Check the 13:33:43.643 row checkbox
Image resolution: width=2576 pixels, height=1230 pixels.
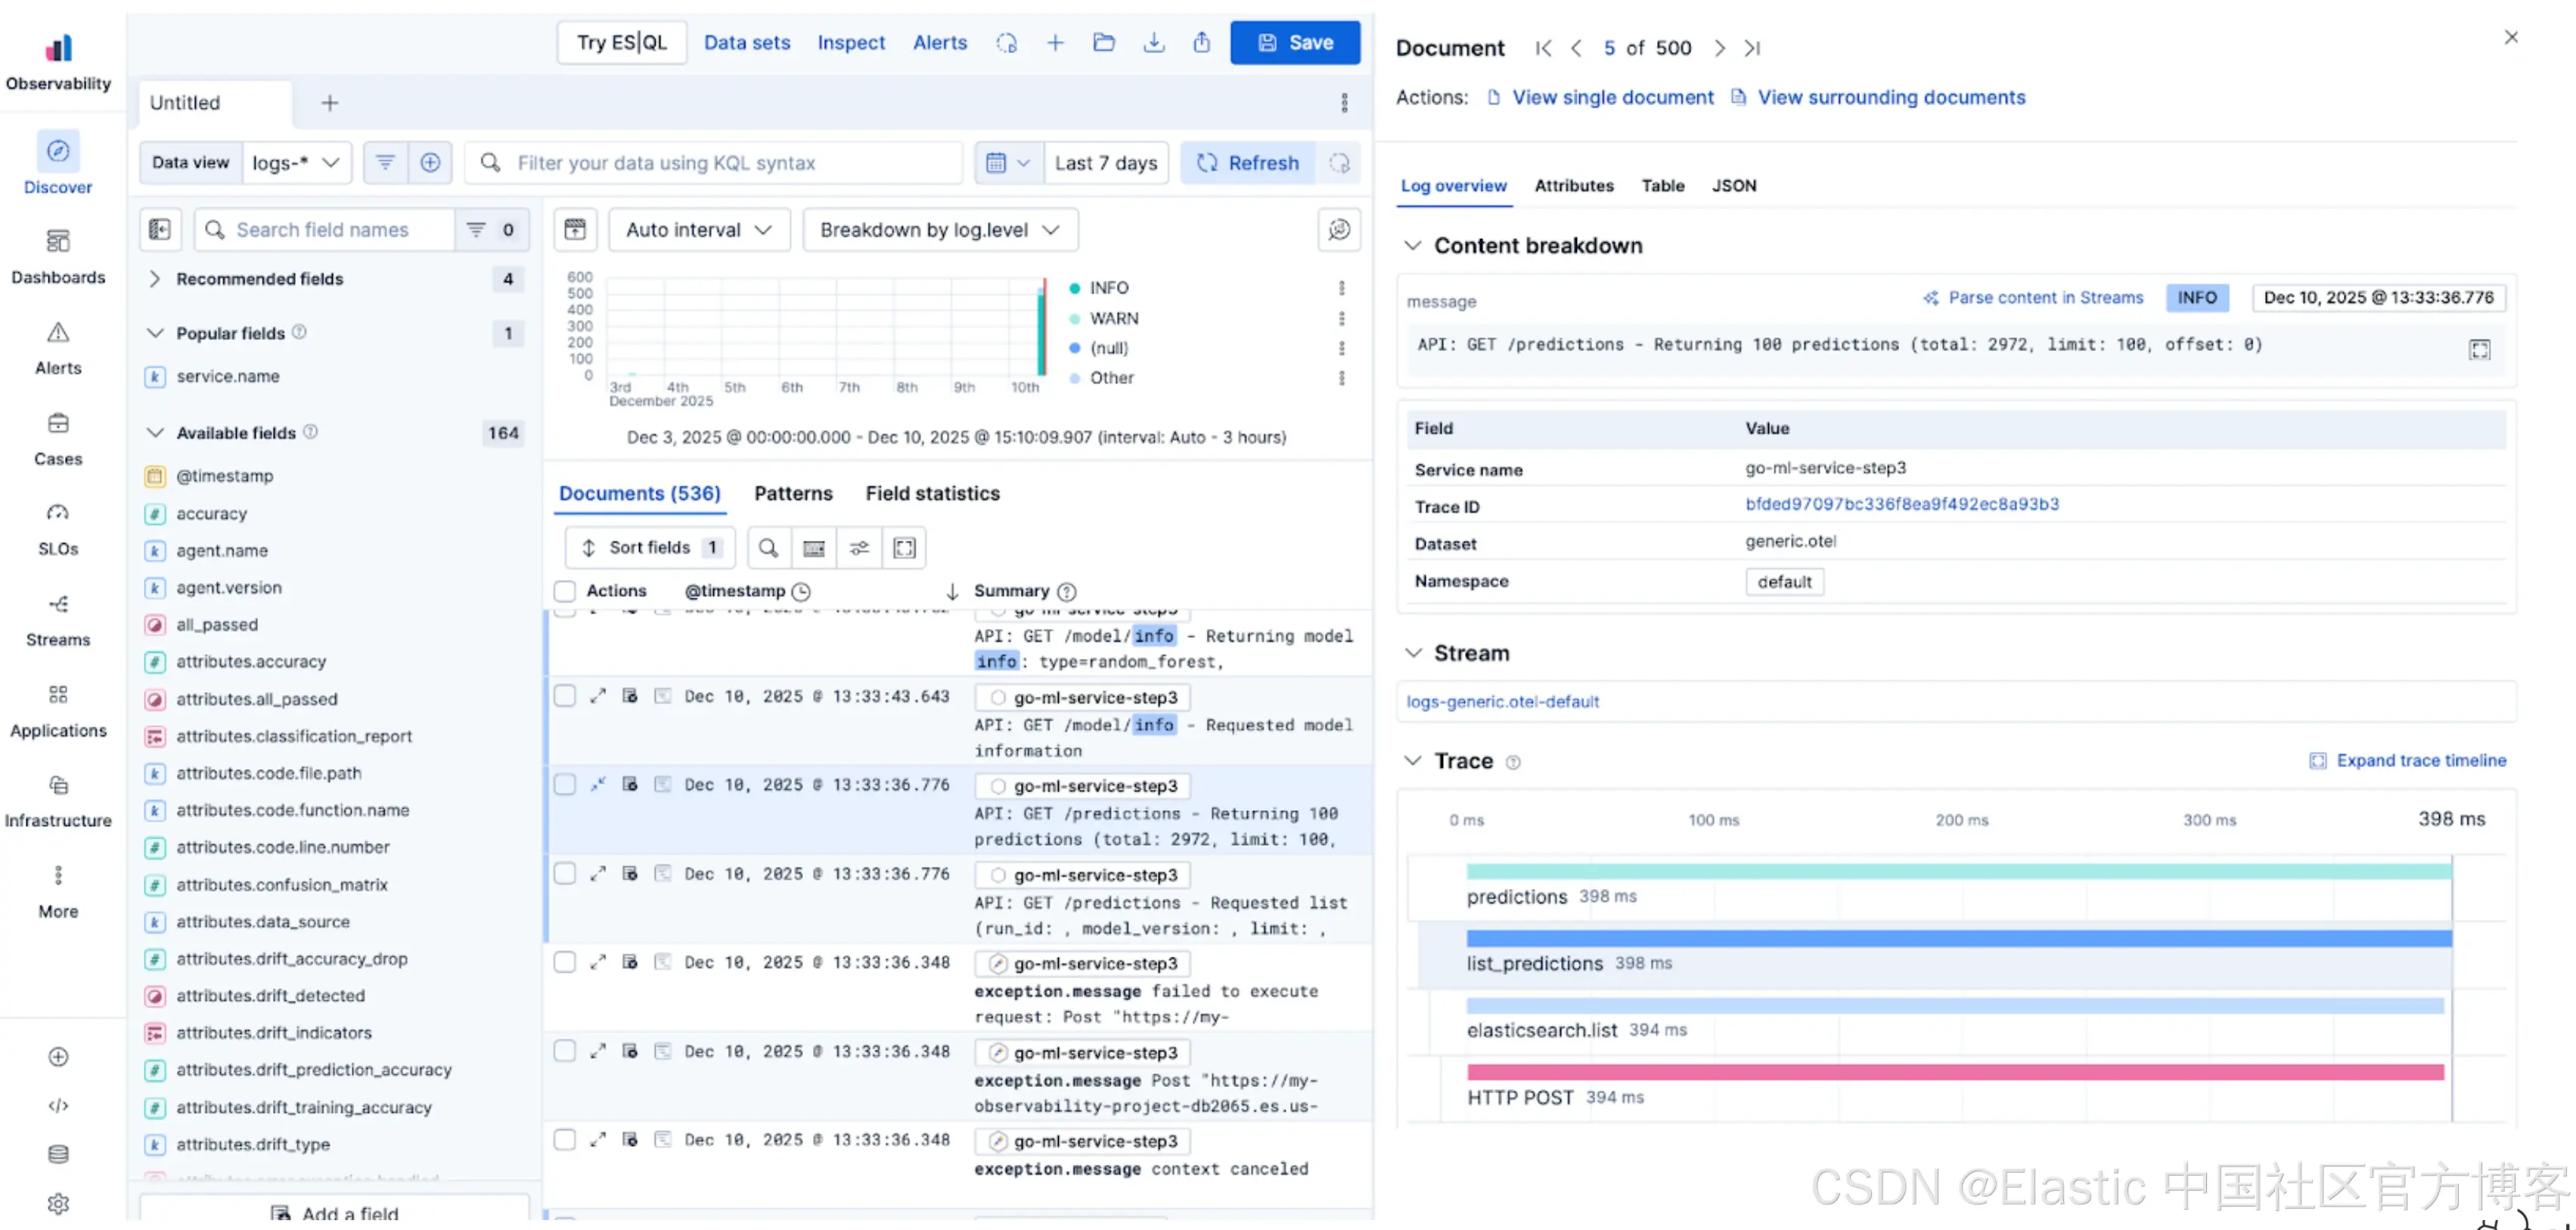point(565,696)
